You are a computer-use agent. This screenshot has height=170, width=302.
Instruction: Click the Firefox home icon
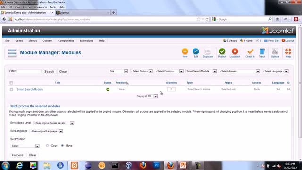277,19
